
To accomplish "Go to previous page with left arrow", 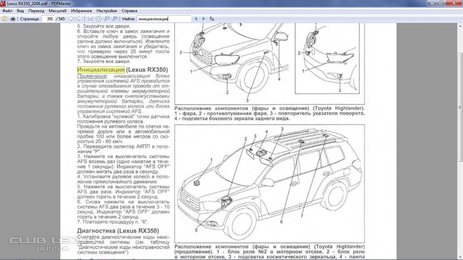I will 72,19.
